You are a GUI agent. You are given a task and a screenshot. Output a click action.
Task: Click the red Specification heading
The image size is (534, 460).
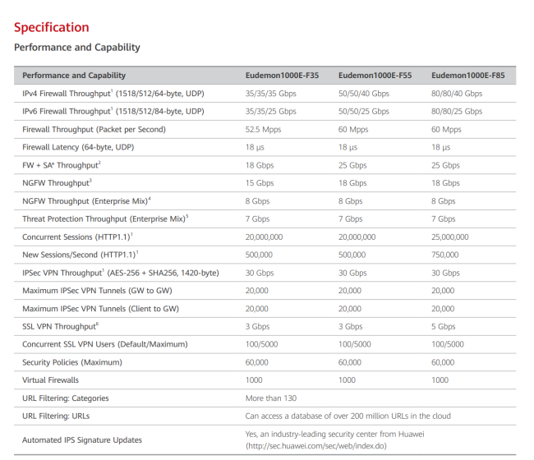click(x=51, y=28)
